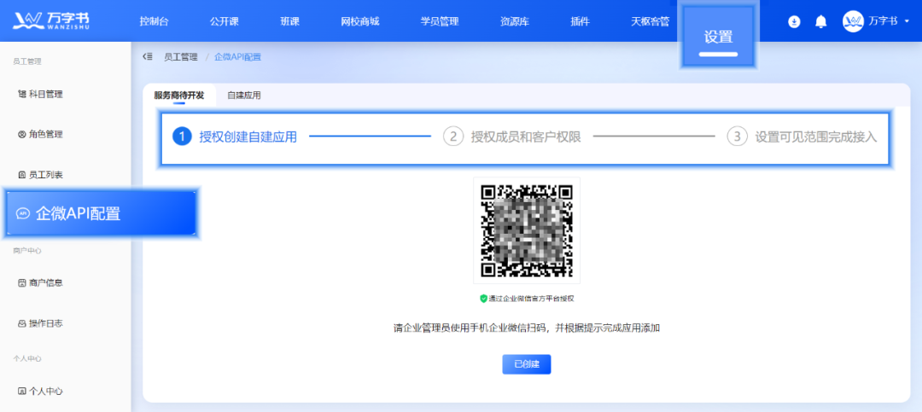Select step 2 授权成员和客户权限
Image resolution: width=922 pixels, height=412 pixels.
[511, 137]
